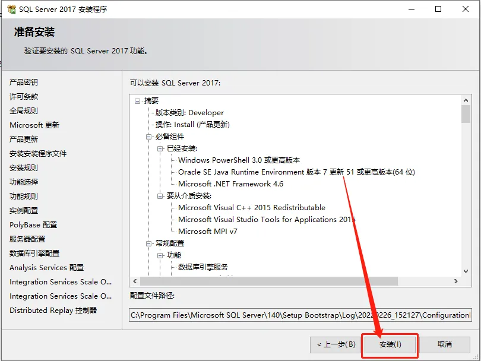The height and width of the screenshot is (361, 481).
Task: Collapse the 摘要 tree node
Action: pyautogui.click(x=137, y=101)
